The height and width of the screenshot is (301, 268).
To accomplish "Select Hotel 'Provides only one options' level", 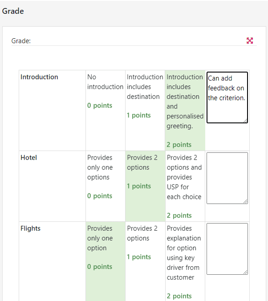I will point(105,177).
